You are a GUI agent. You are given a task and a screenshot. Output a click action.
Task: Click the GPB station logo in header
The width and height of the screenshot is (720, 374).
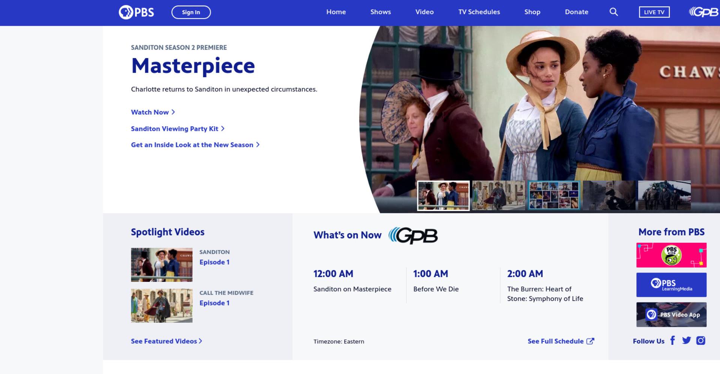(x=704, y=12)
